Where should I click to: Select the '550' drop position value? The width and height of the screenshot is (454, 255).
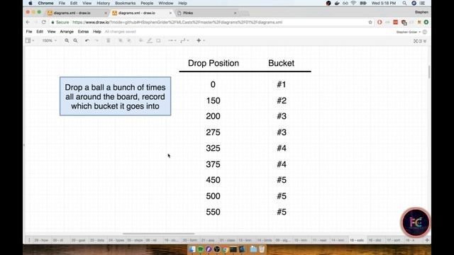[x=213, y=212]
